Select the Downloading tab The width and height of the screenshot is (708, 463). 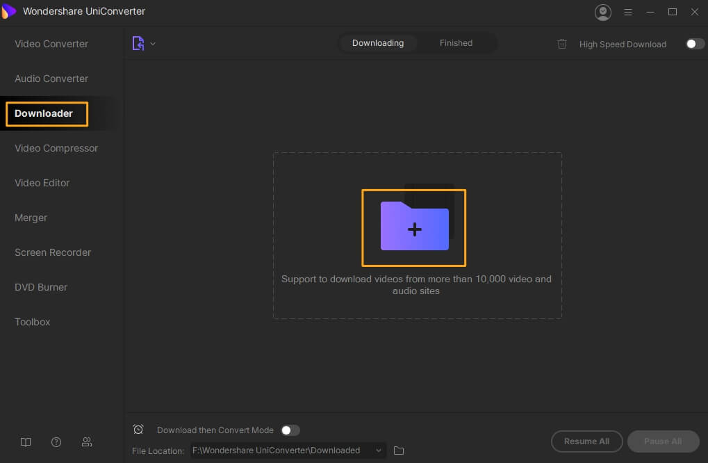coord(377,43)
